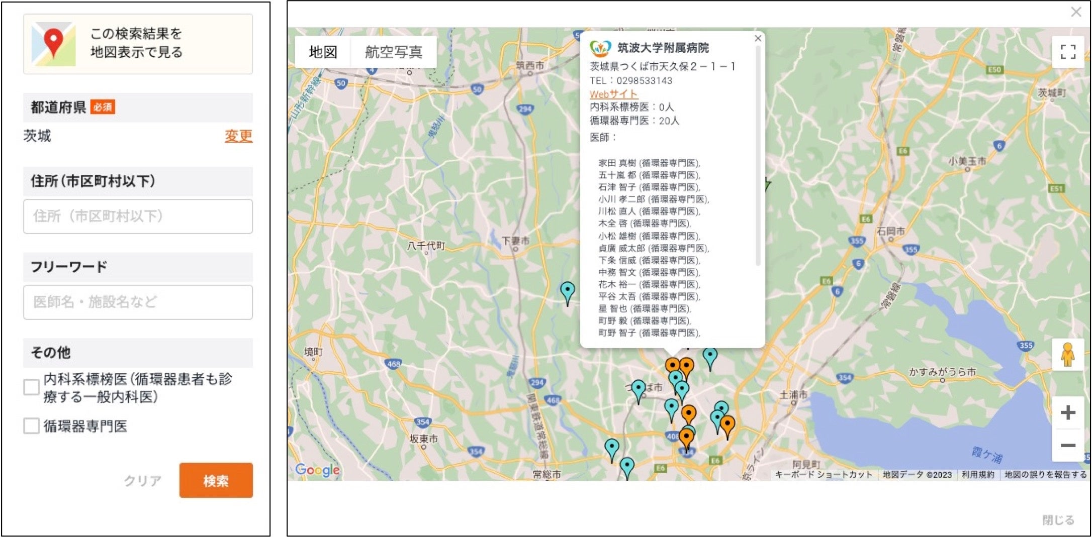
Task: Click 閉じる to close the map dialog
Action: point(1058,520)
